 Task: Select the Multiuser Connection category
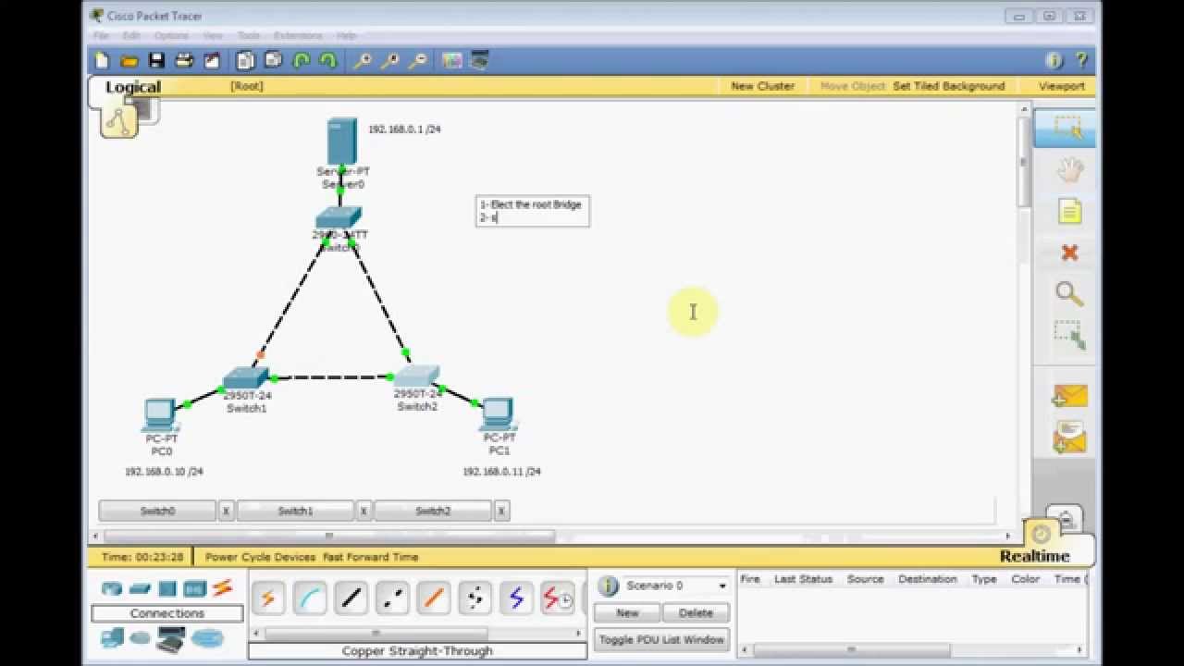point(208,638)
